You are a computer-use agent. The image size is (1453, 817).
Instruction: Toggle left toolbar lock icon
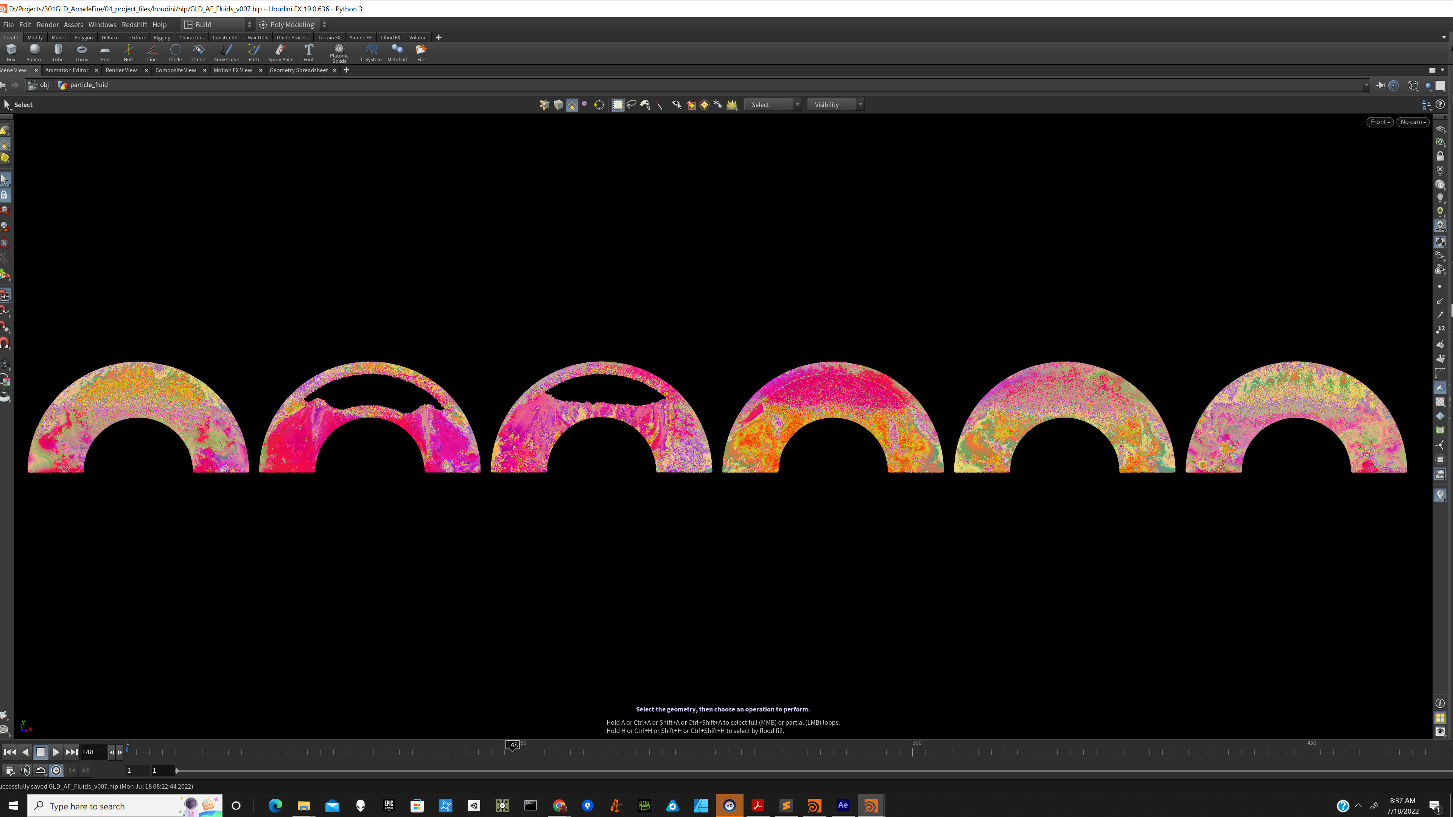(x=5, y=194)
